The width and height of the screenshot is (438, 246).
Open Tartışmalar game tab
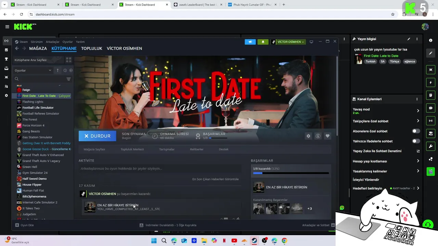click(x=167, y=149)
